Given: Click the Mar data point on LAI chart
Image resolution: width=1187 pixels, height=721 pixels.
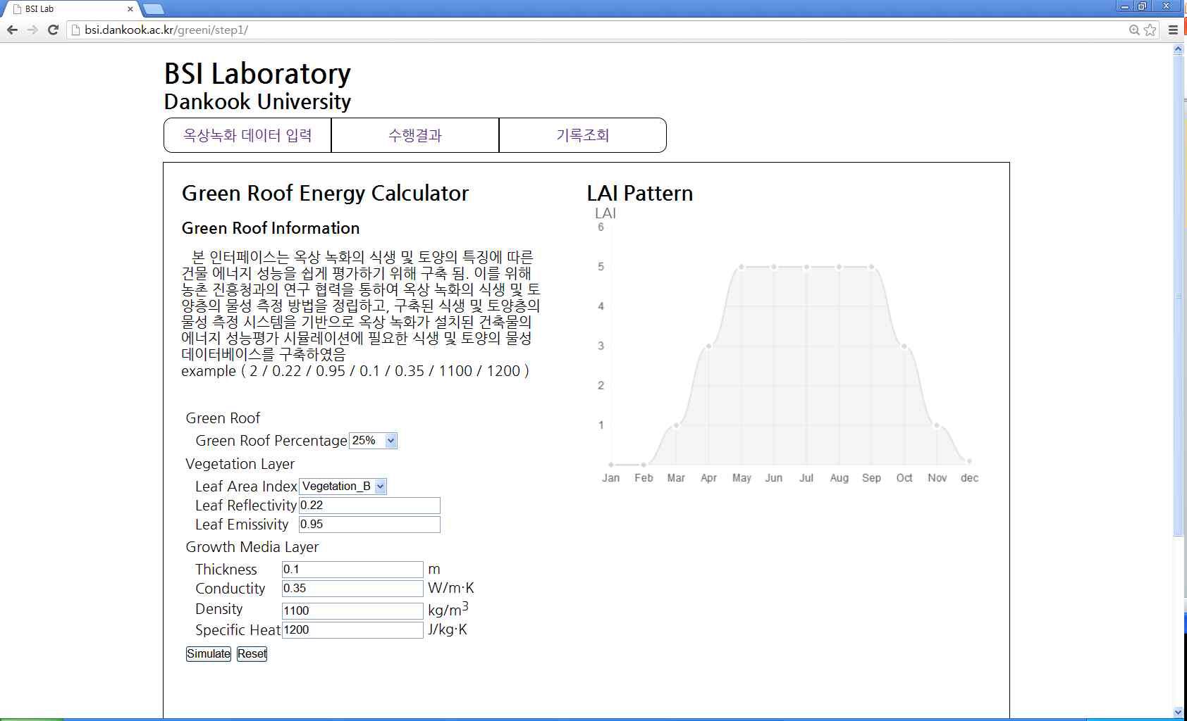Looking at the screenshot, I should (x=677, y=425).
